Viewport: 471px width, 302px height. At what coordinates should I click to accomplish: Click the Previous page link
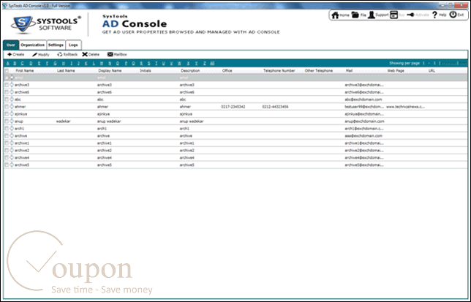pyautogui.click(x=448, y=64)
